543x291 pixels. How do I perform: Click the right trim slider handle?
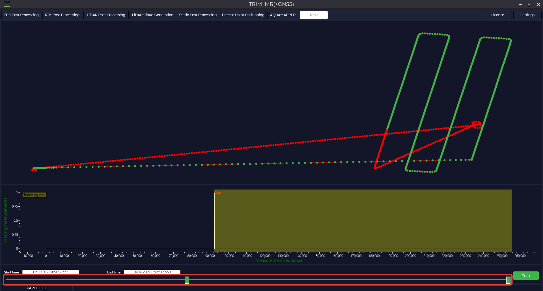click(x=508, y=280)
